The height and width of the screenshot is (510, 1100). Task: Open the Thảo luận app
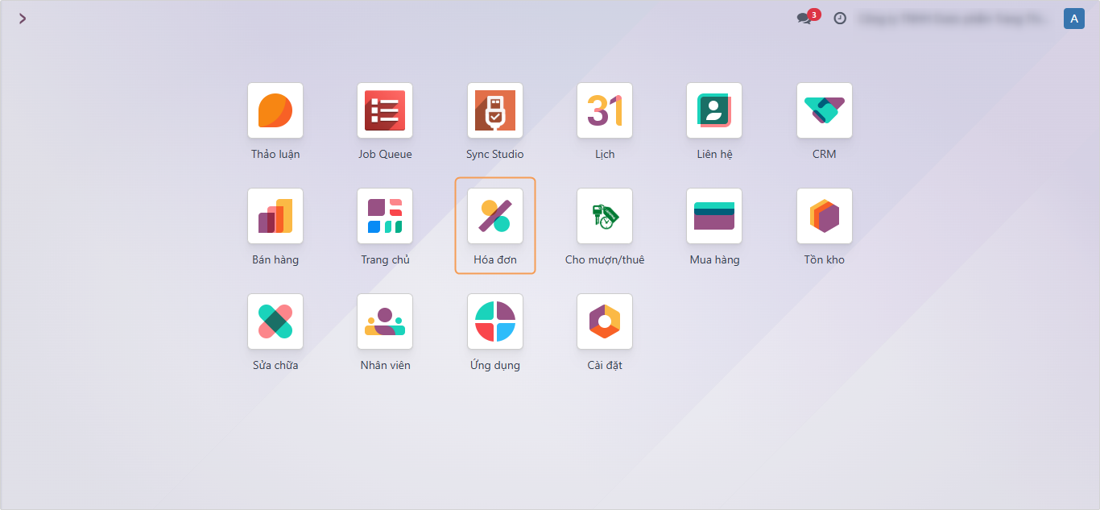(275, 110)
